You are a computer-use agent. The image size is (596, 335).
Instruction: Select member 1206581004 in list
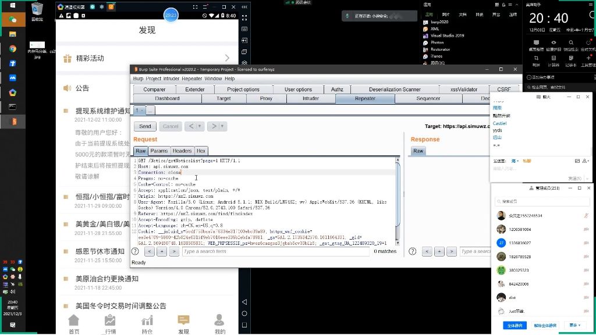(x=542, y=229)
